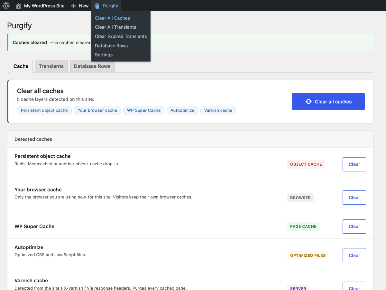
Task: Click refresh icon in Clear all caches button
Action: 308,101
